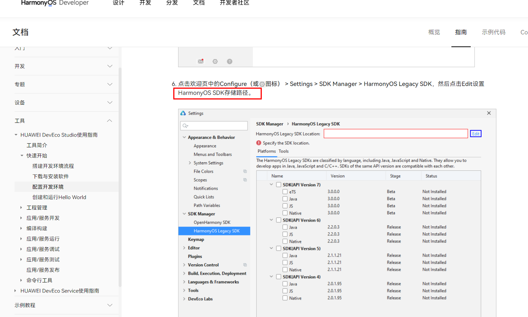Click the gear icon beside the envelope icon
Image resolution: width=528 pixels, height=317 pixels.
coord(215,61)
